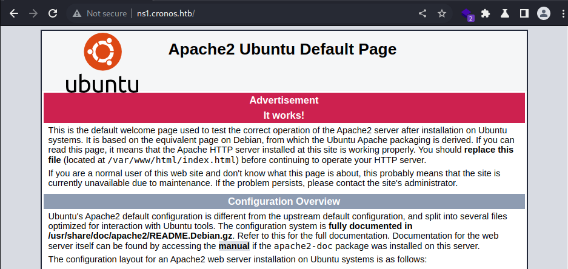Click the "Advertisement" banner text
The height and width of the screenshot is (269, 568).
284,101
